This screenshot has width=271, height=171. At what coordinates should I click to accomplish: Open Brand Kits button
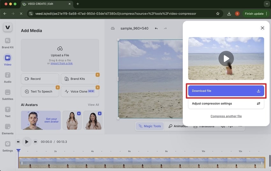80,79
